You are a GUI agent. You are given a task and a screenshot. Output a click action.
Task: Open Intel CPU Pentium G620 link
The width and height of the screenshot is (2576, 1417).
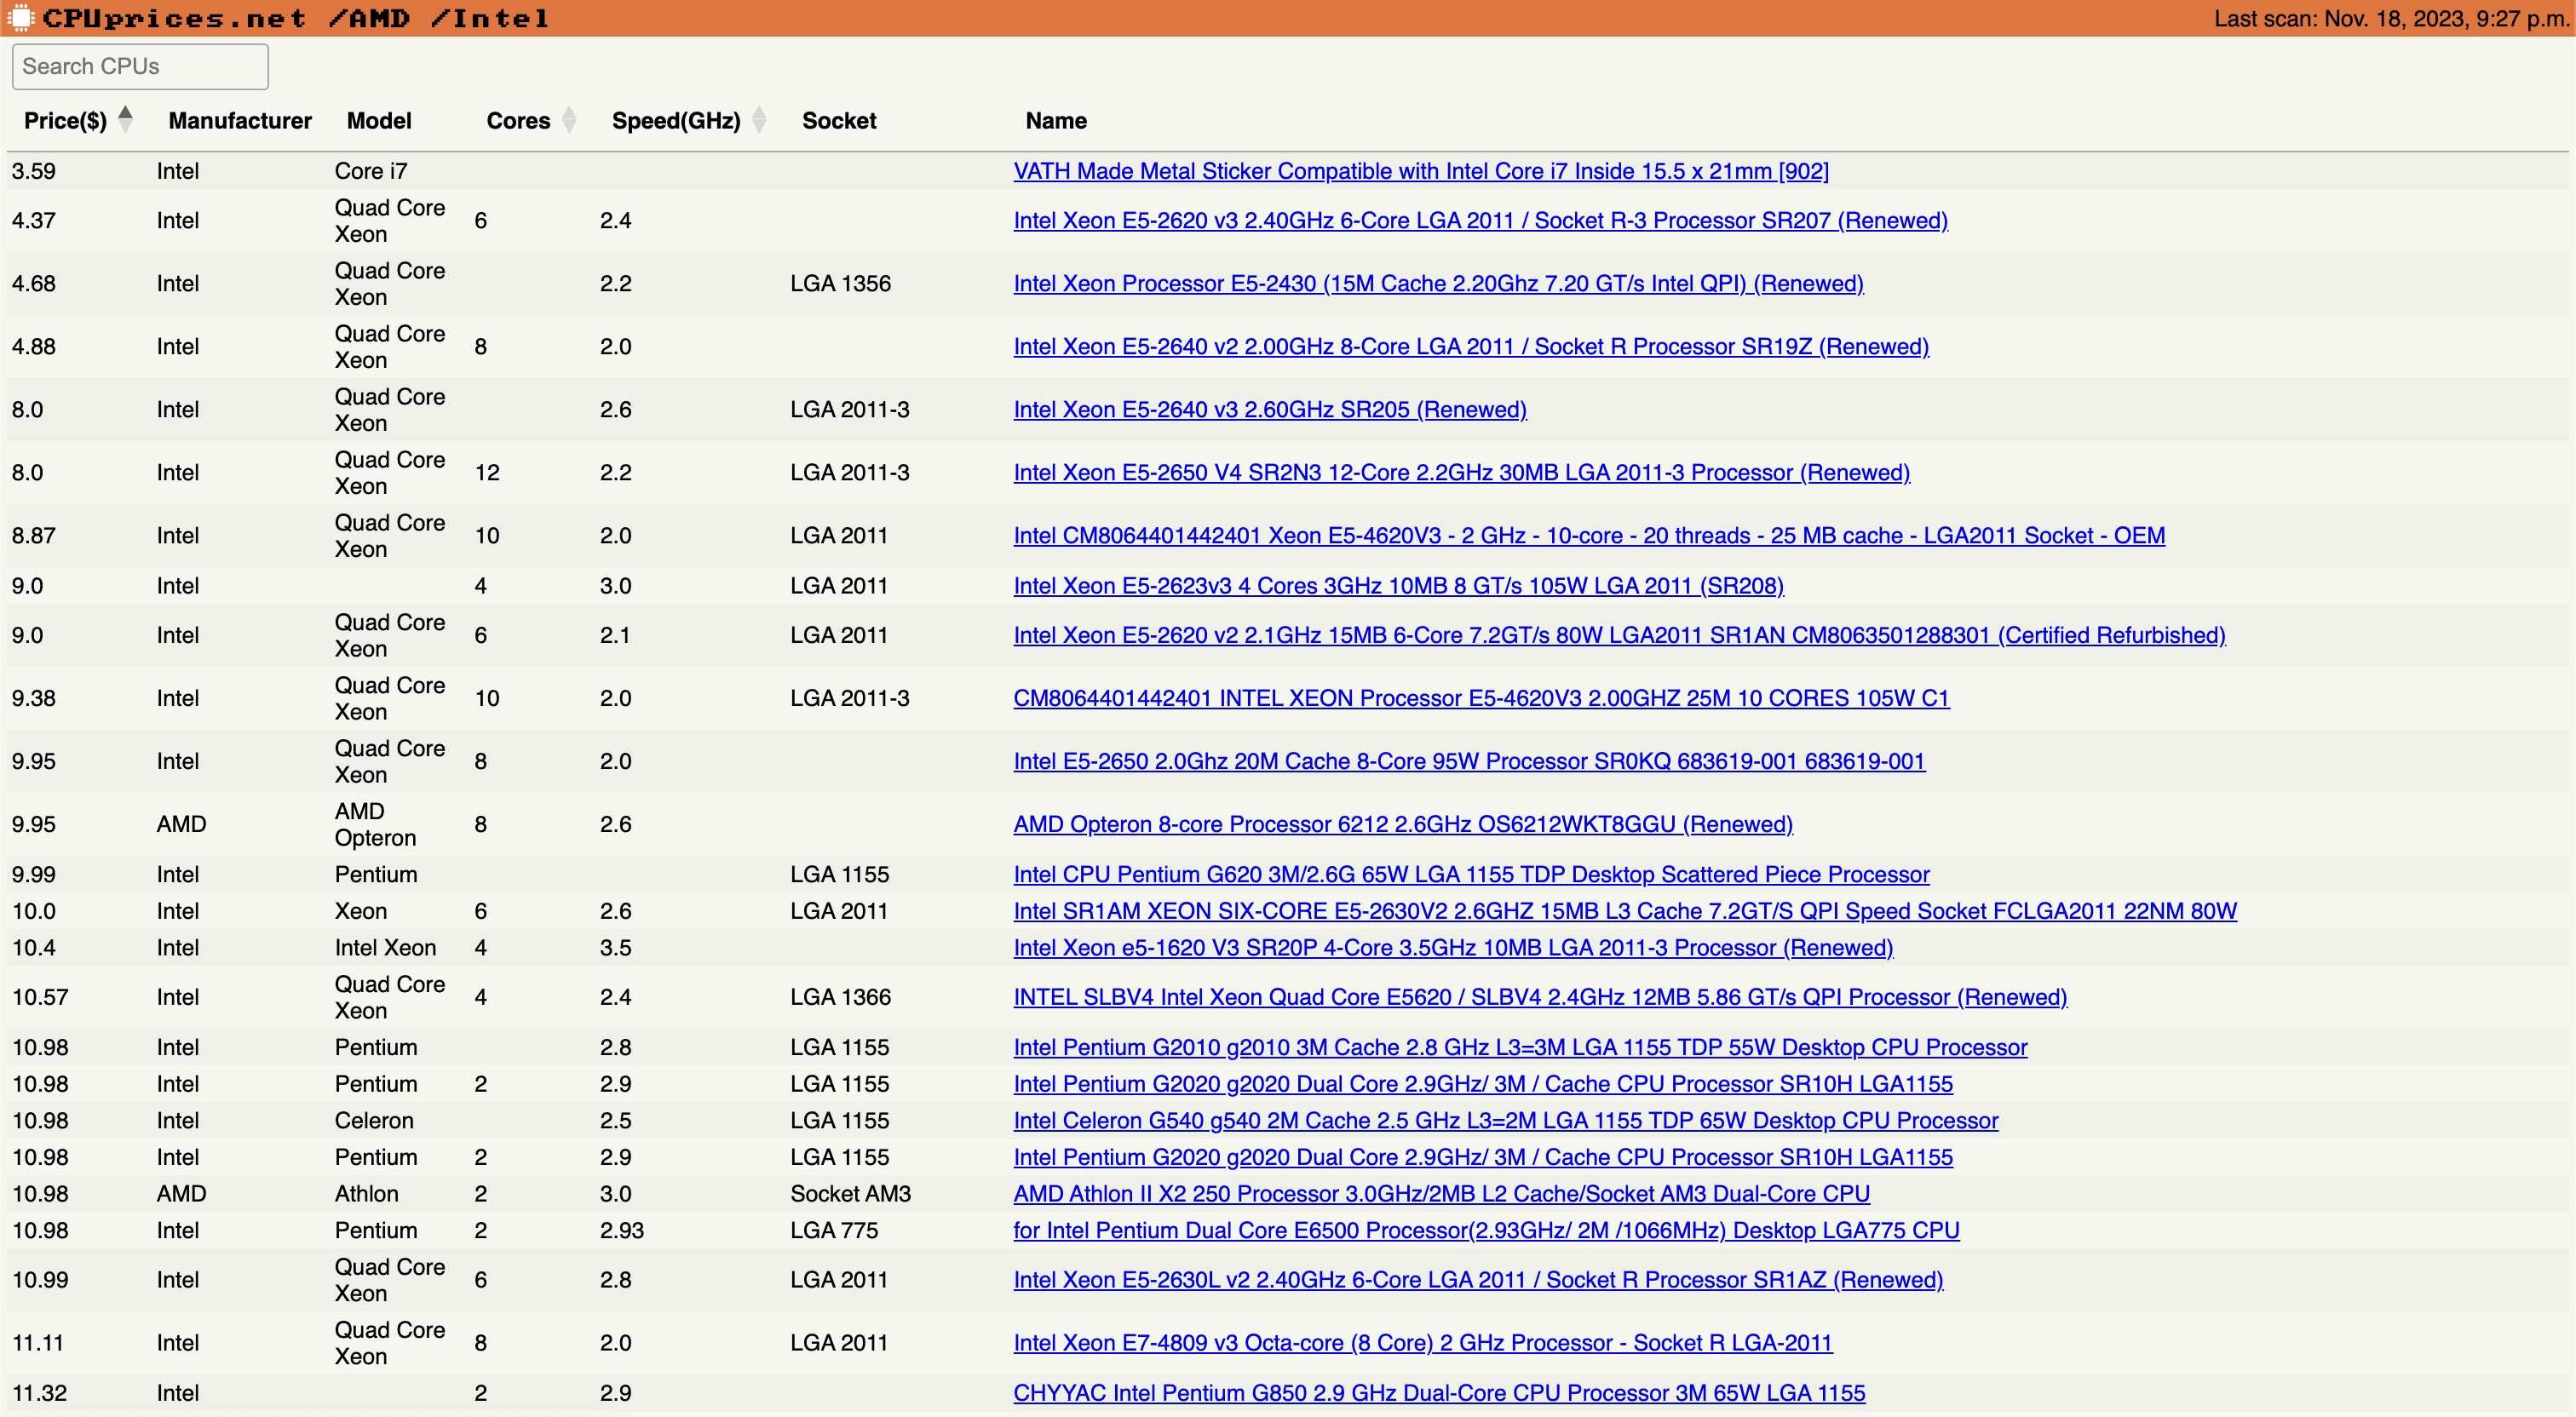pyautogui.click(x=1471, y=874)
